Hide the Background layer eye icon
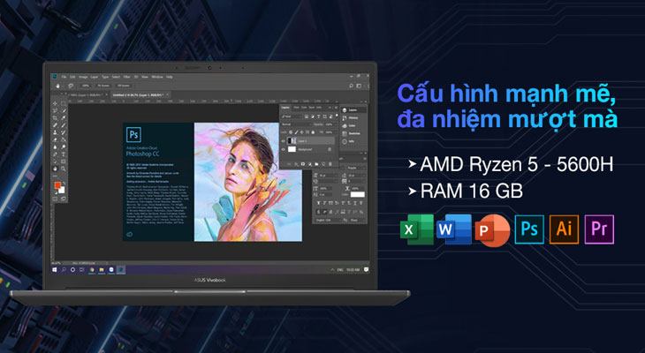The width and height of the screenshot is (645, 353). pos(283,149)
